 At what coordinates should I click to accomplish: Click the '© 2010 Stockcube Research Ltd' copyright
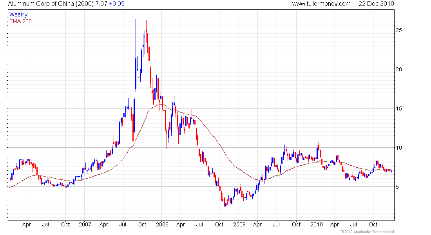pyautogui.click(x=367, y=232)
